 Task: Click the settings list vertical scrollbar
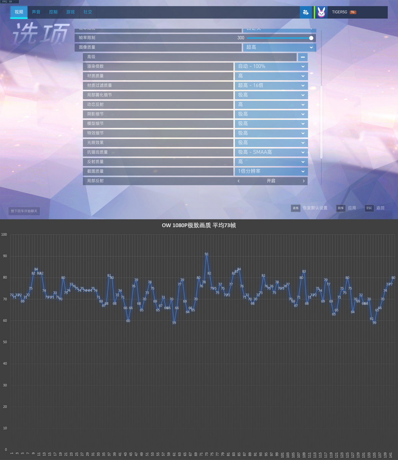click(x=321, y=122)
